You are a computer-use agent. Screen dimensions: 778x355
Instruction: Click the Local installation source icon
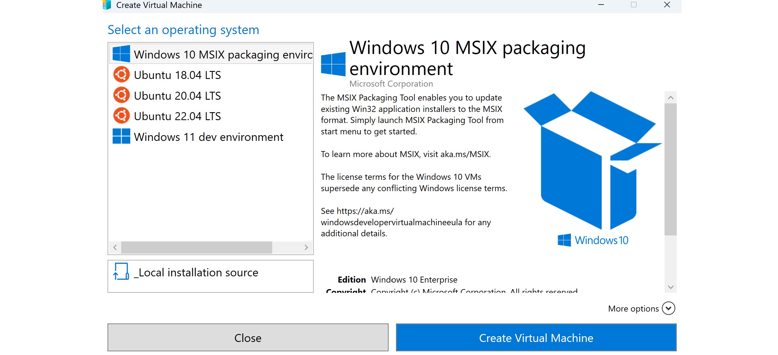[x=121, y=272]
